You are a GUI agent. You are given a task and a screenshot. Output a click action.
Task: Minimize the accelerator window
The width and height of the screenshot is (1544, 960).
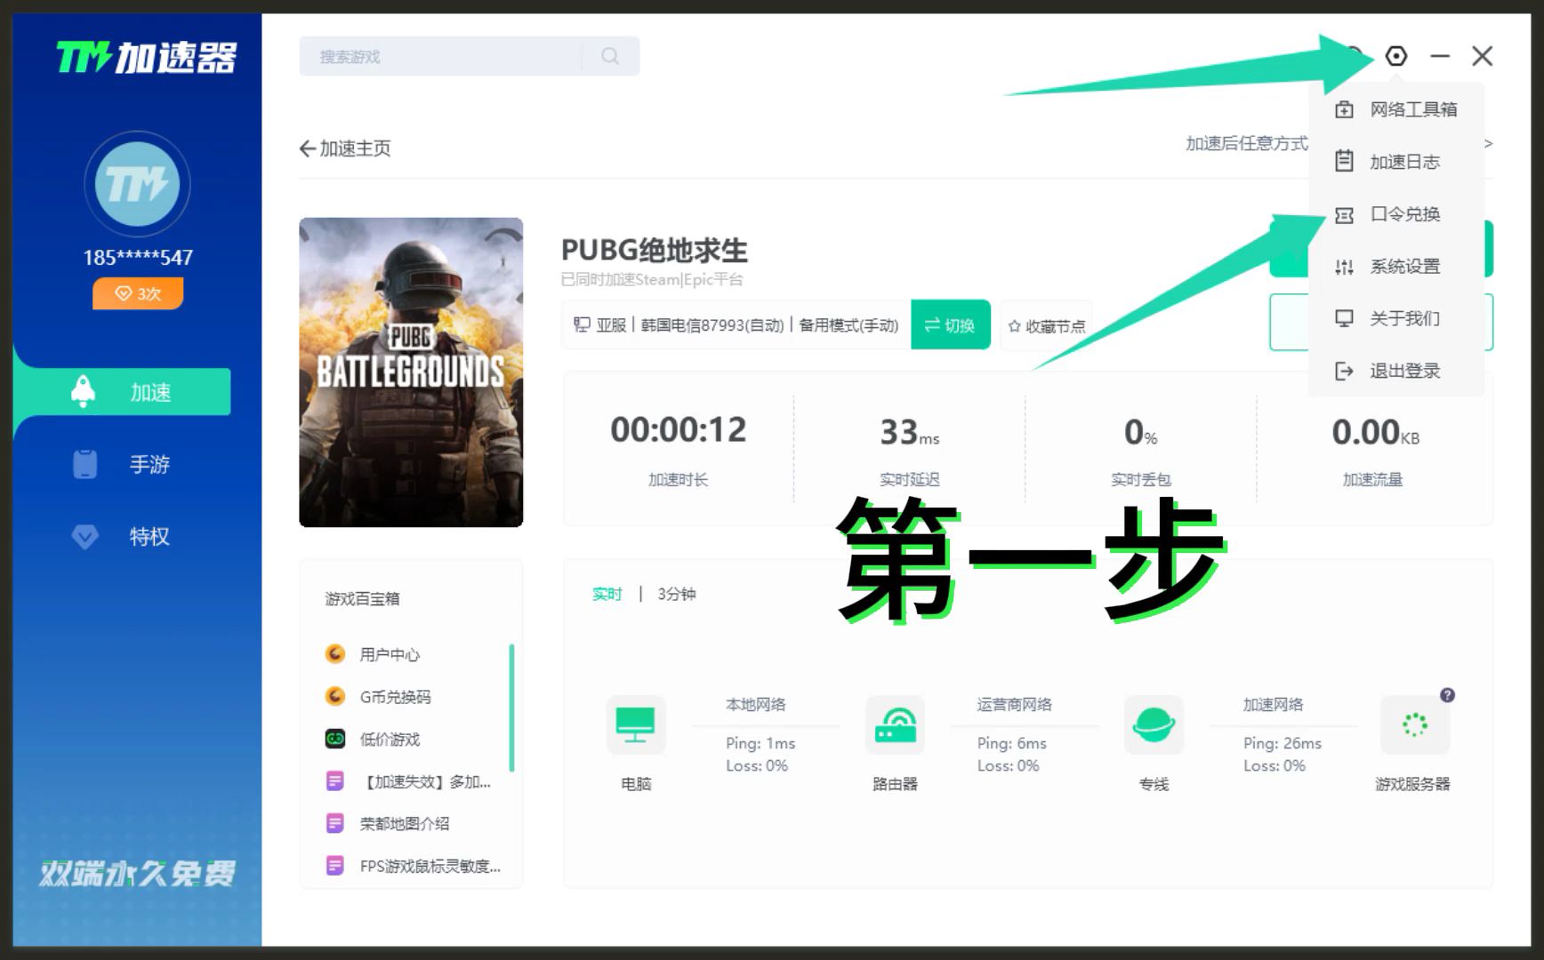point(1440,56)
